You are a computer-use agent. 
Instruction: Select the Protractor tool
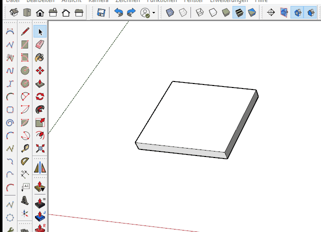(25, 161)
